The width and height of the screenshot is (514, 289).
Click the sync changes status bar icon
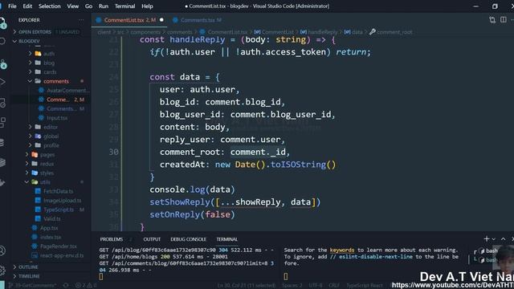pos(66,286)
